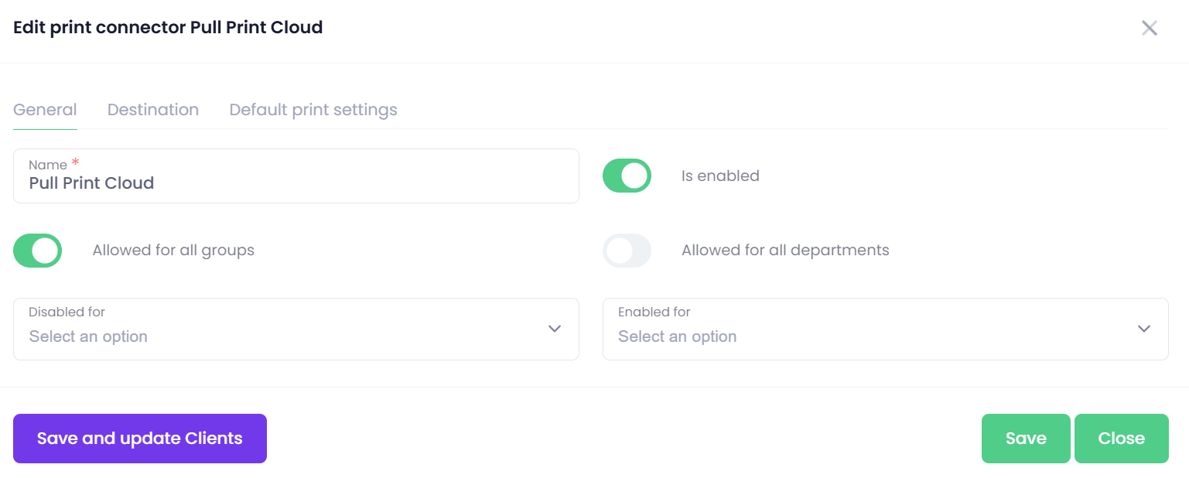Click the chevron arrow in Enabled for
The image size is (1189, 478).
[x=1143, y=329]
